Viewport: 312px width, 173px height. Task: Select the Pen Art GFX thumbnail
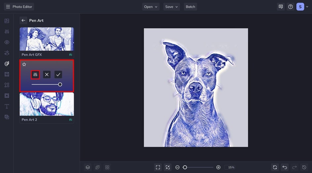tap(47, 39)
